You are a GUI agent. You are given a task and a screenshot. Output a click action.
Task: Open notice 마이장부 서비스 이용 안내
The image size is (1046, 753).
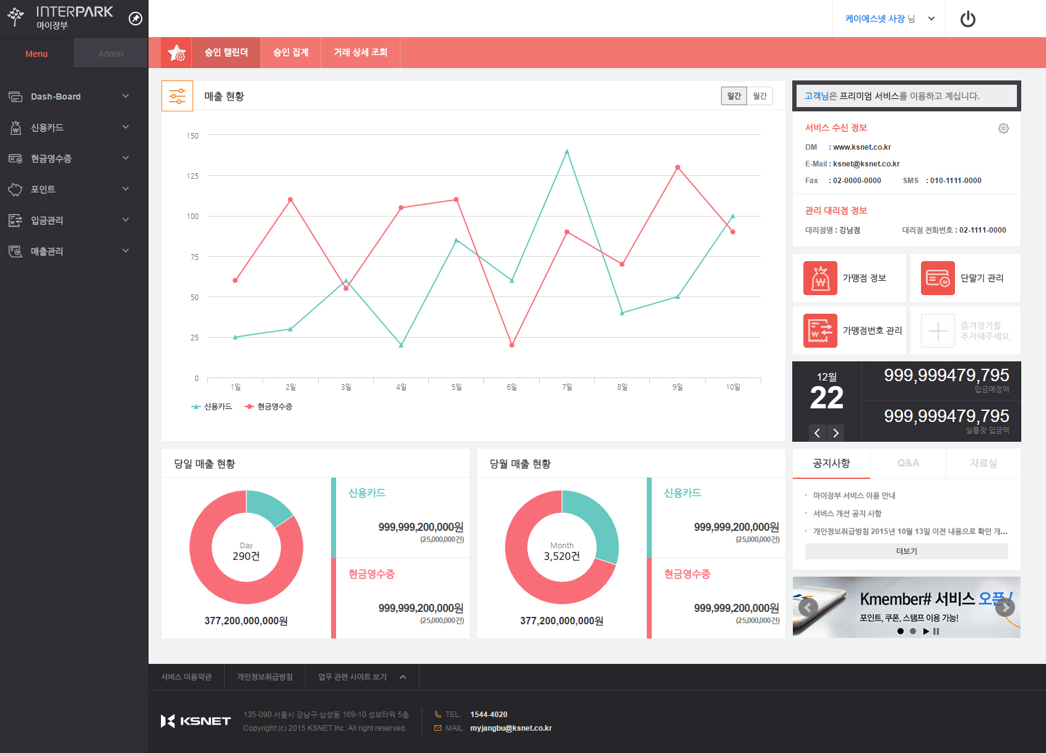pyautogui.click(x=854, y=496)
